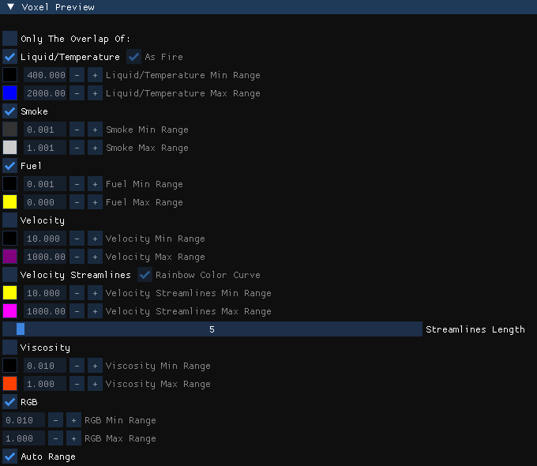537x466 pixels.
Task: Increment Fuel Min Range value
Action: (x=95, y=184)
